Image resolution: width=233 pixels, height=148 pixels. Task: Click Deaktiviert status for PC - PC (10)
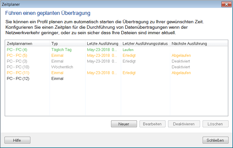181,67
